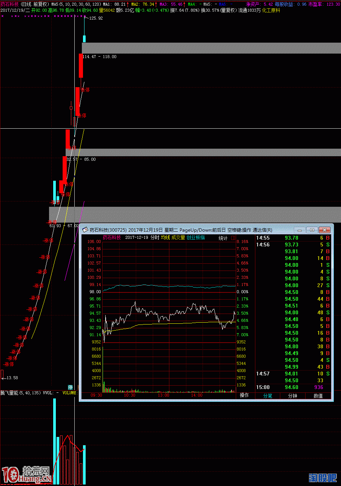Click the 13.58 low price label
Viewport: 341px width, 486px height.
coord(12,378)
